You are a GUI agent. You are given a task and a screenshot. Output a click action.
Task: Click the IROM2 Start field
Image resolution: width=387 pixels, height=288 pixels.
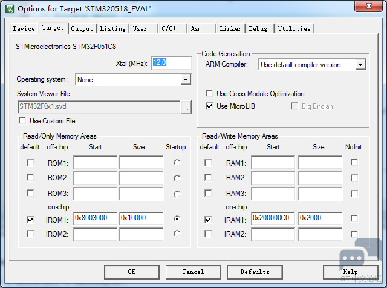pyautogui.click(x=95, y=234)
